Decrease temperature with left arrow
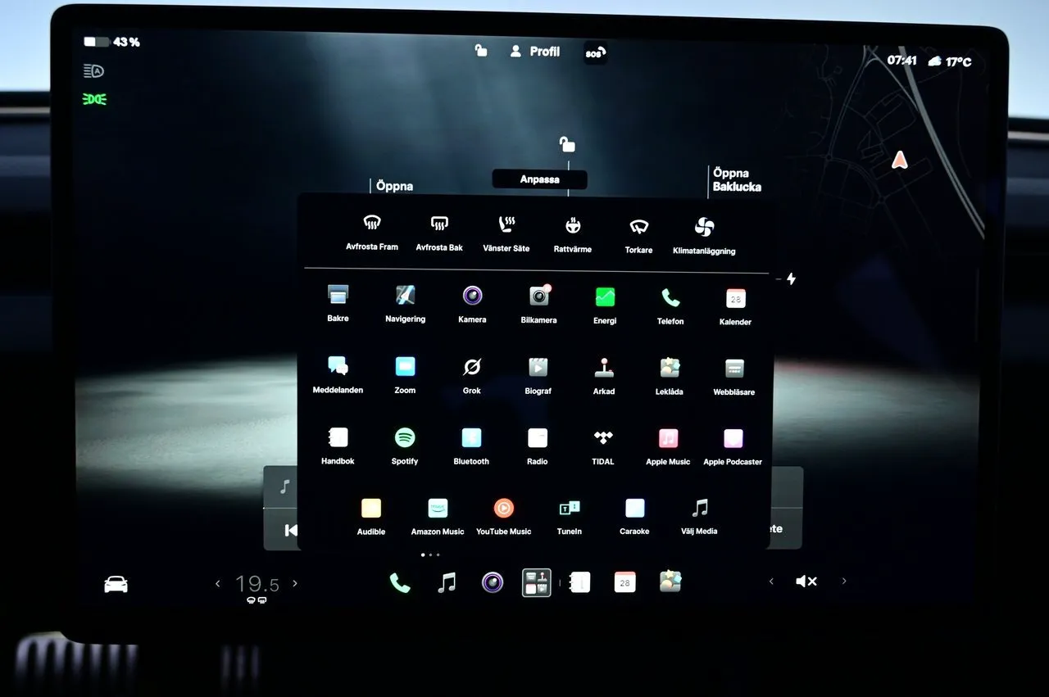The image size is (1049, 697). click(x=218, y=584)
